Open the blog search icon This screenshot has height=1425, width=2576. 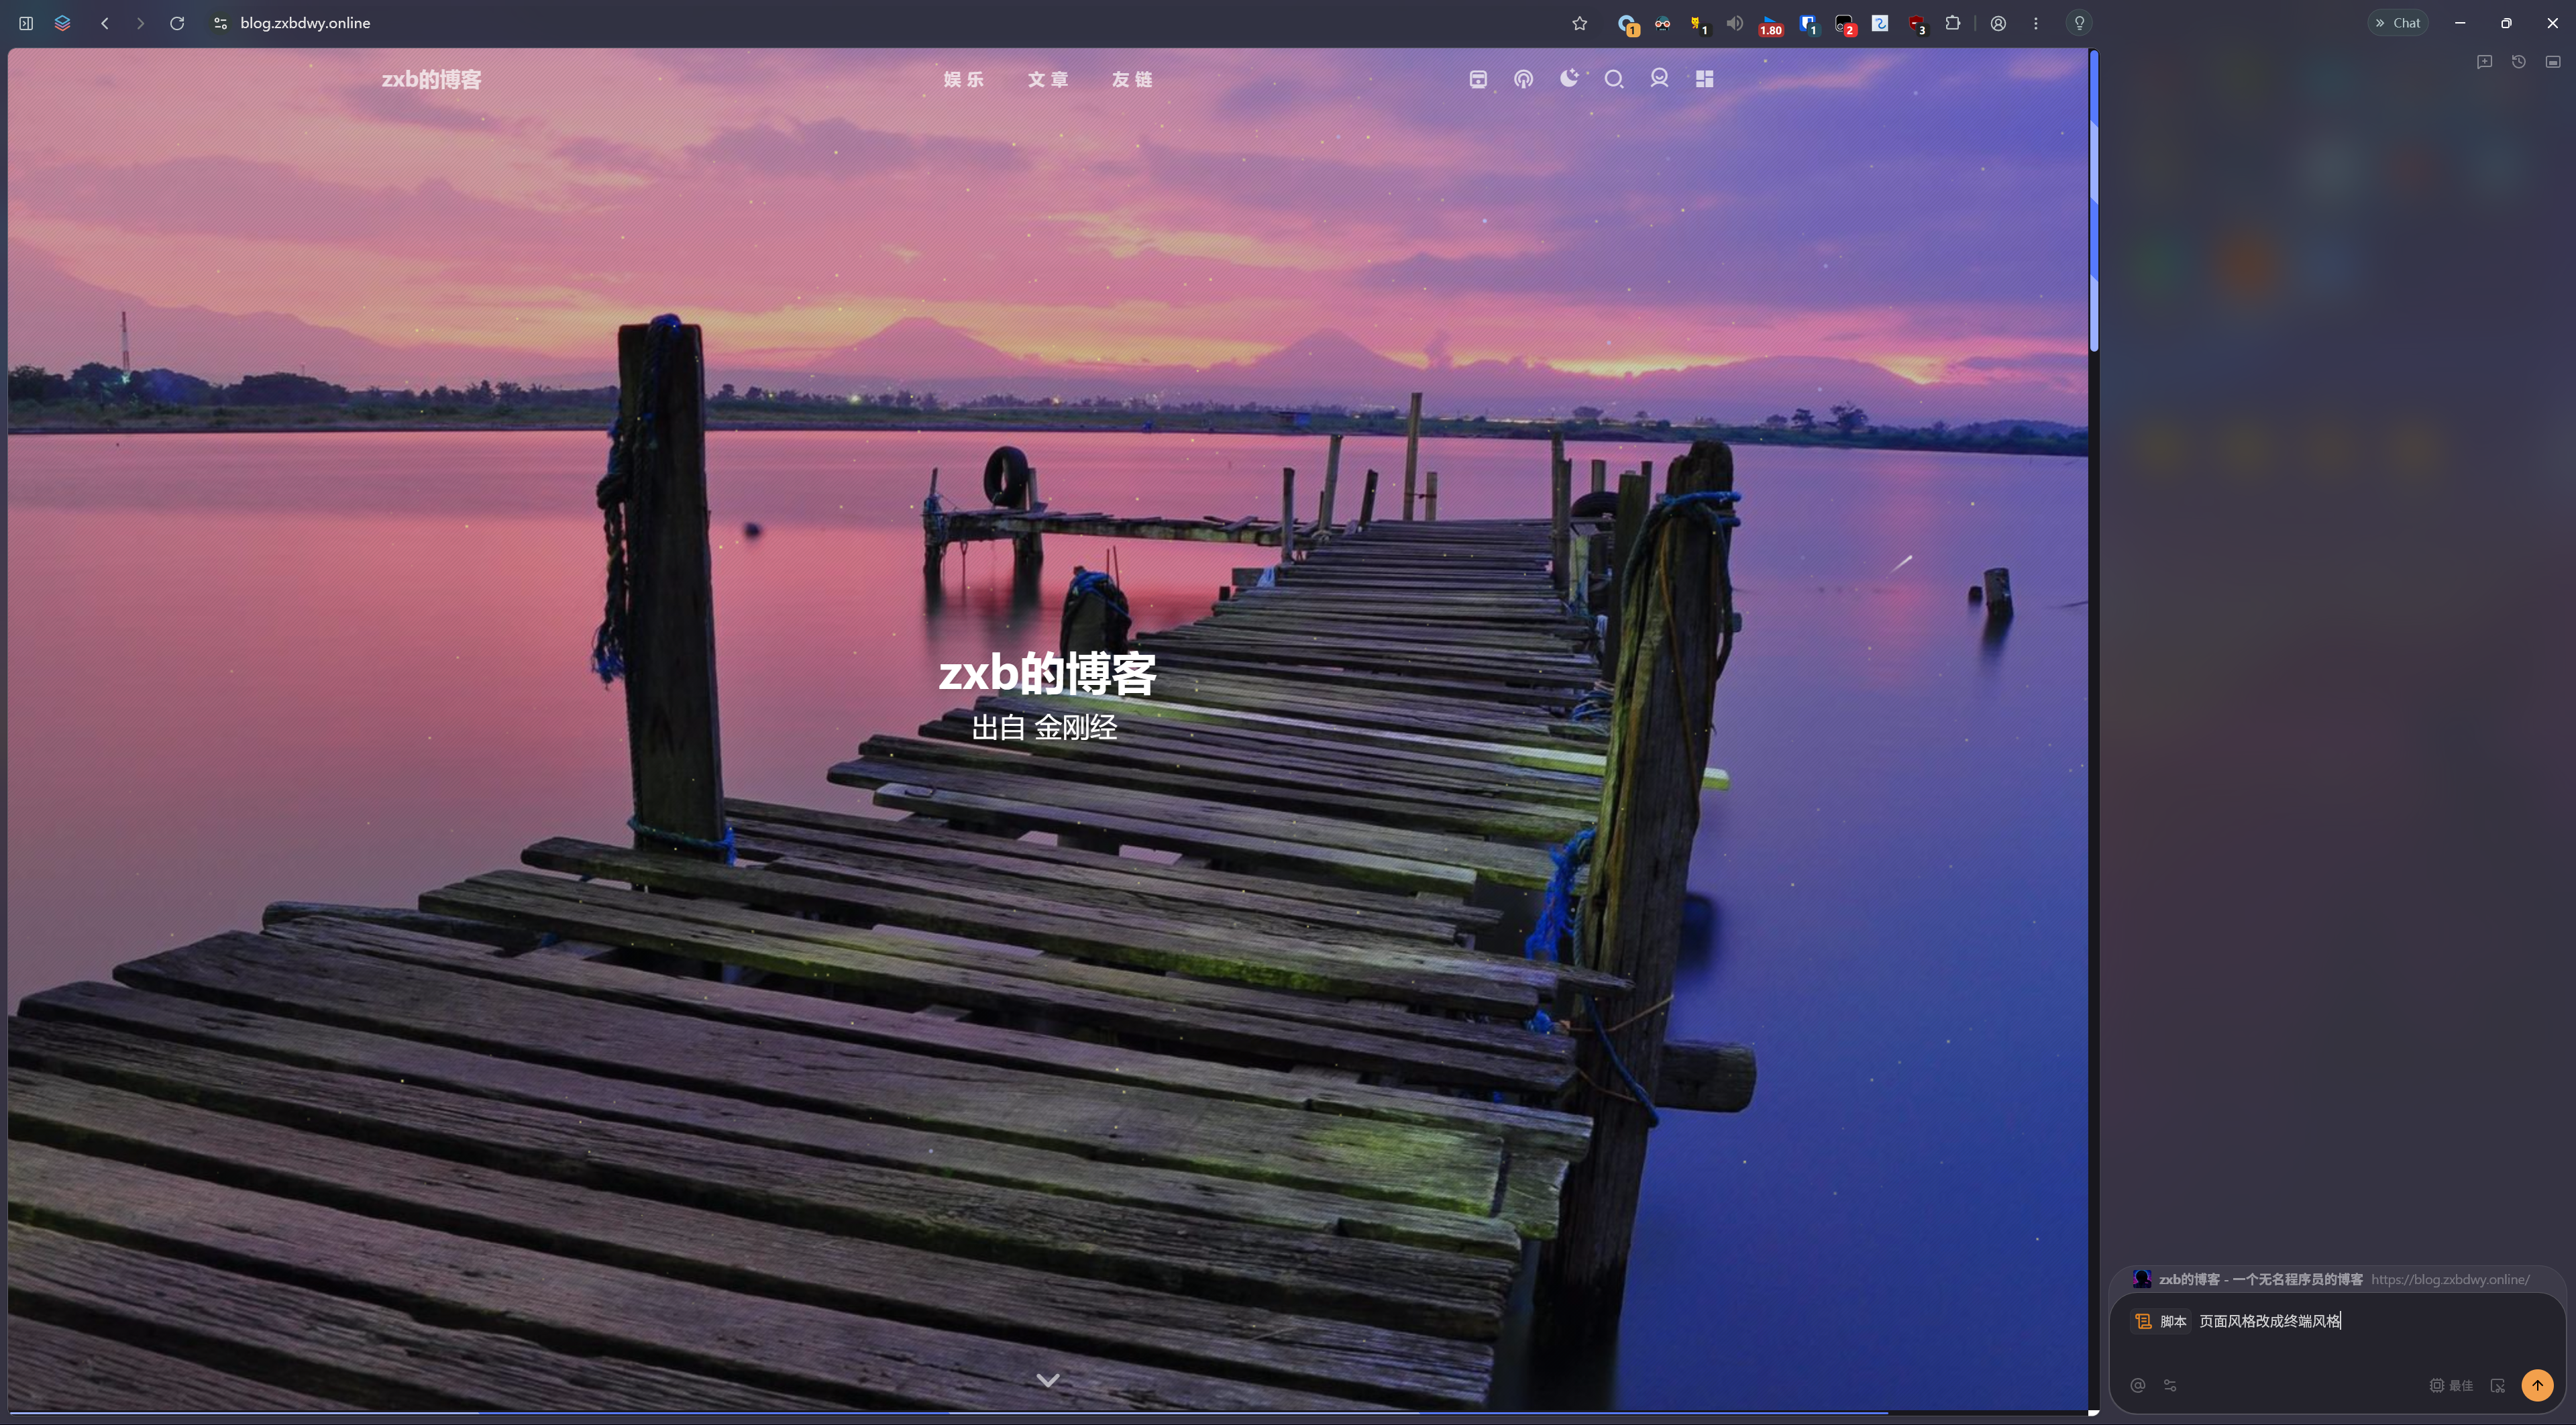pos(1614,79)
